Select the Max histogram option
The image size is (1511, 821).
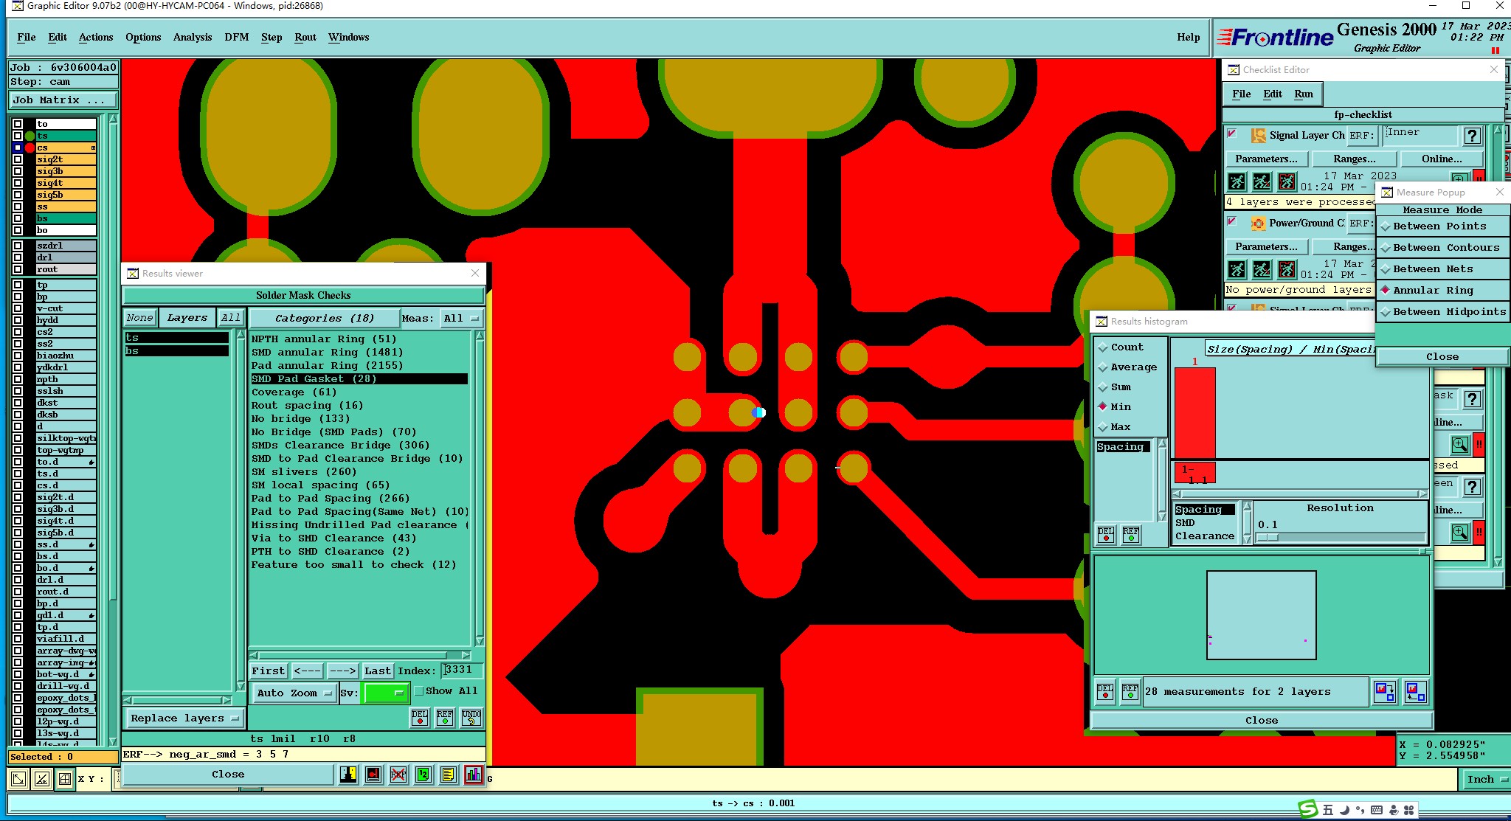tap(1104, 427)
